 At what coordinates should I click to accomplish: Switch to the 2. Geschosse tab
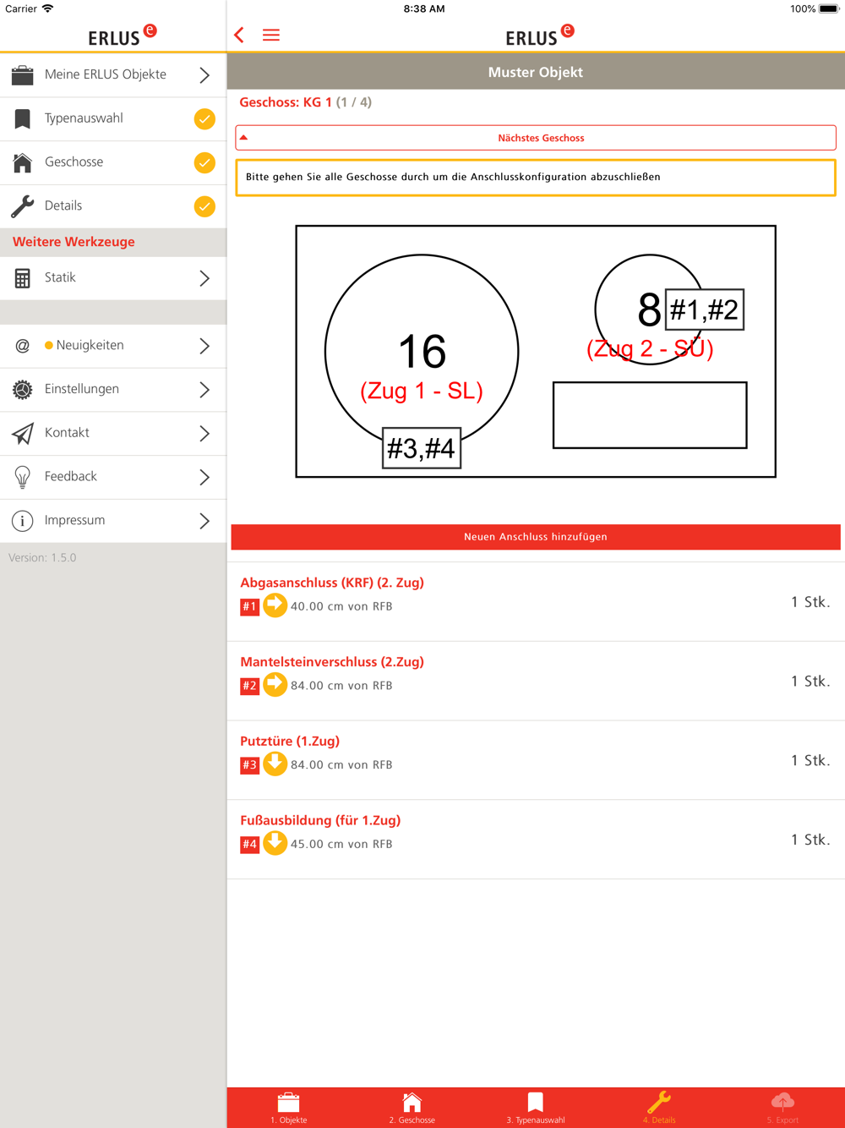click(x=412, y=1108)
